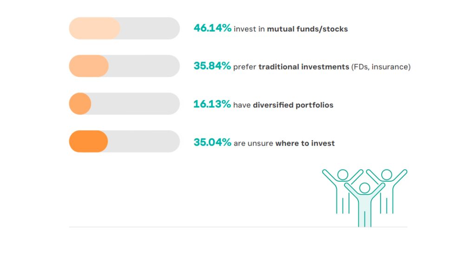This screenshot has width=476, height=253.
Task: Select the "where to invest" bold text
Action: tap(305, 143)
